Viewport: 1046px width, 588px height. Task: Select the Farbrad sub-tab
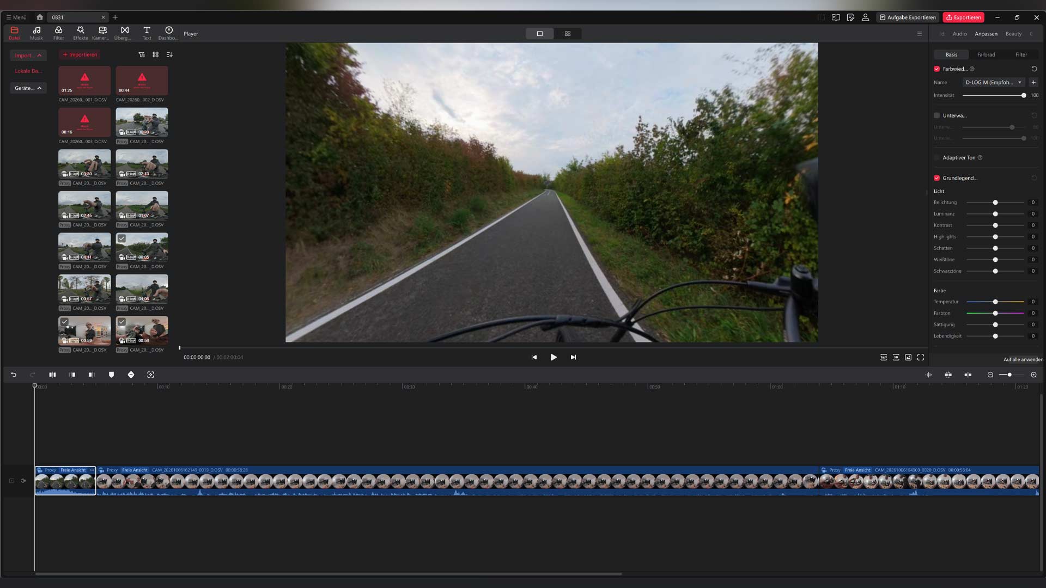click(986, 54)
